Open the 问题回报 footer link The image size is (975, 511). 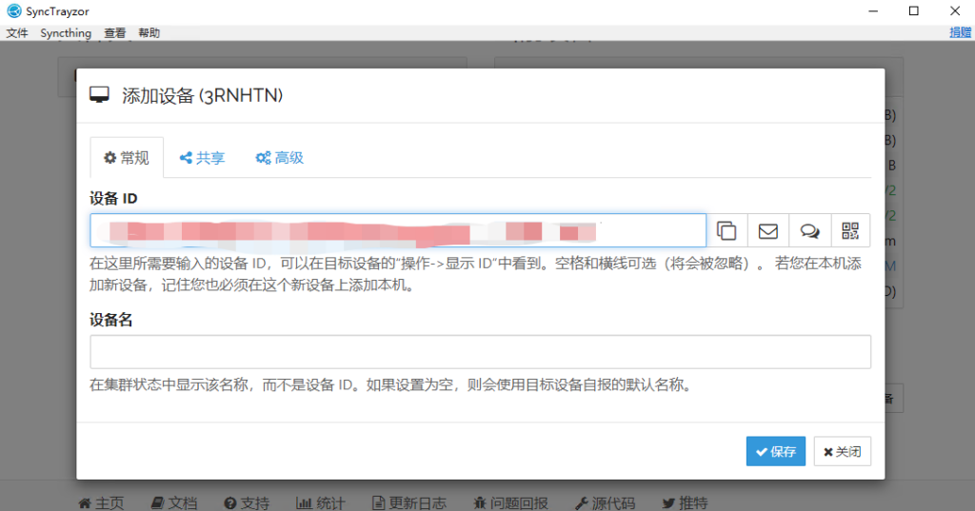pos(510,503)
